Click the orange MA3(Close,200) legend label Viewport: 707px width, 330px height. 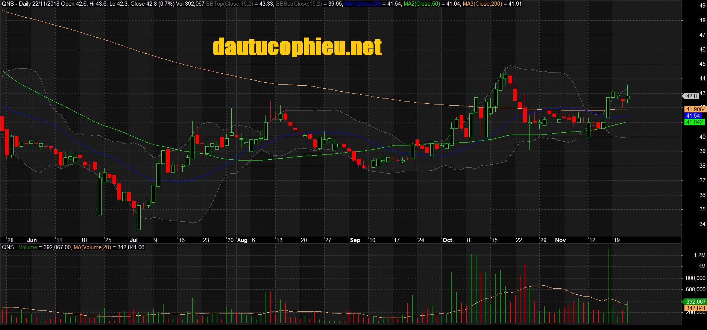(x=482, y=4)
